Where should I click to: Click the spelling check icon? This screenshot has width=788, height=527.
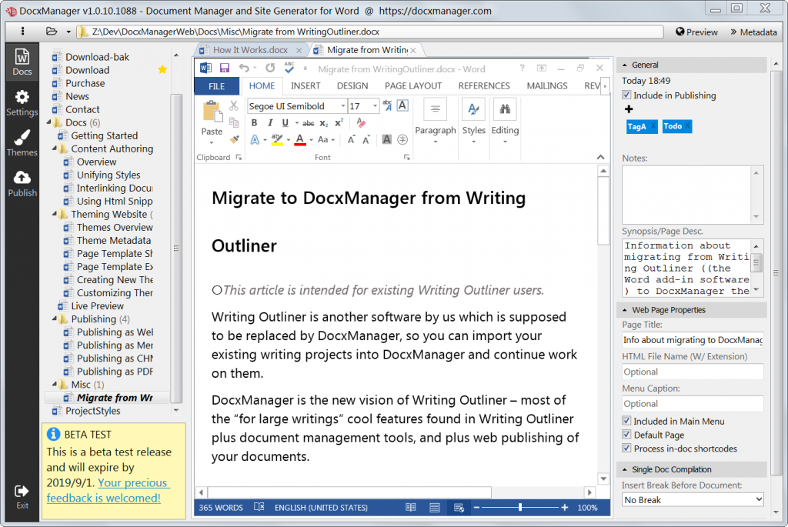[289, 68]
